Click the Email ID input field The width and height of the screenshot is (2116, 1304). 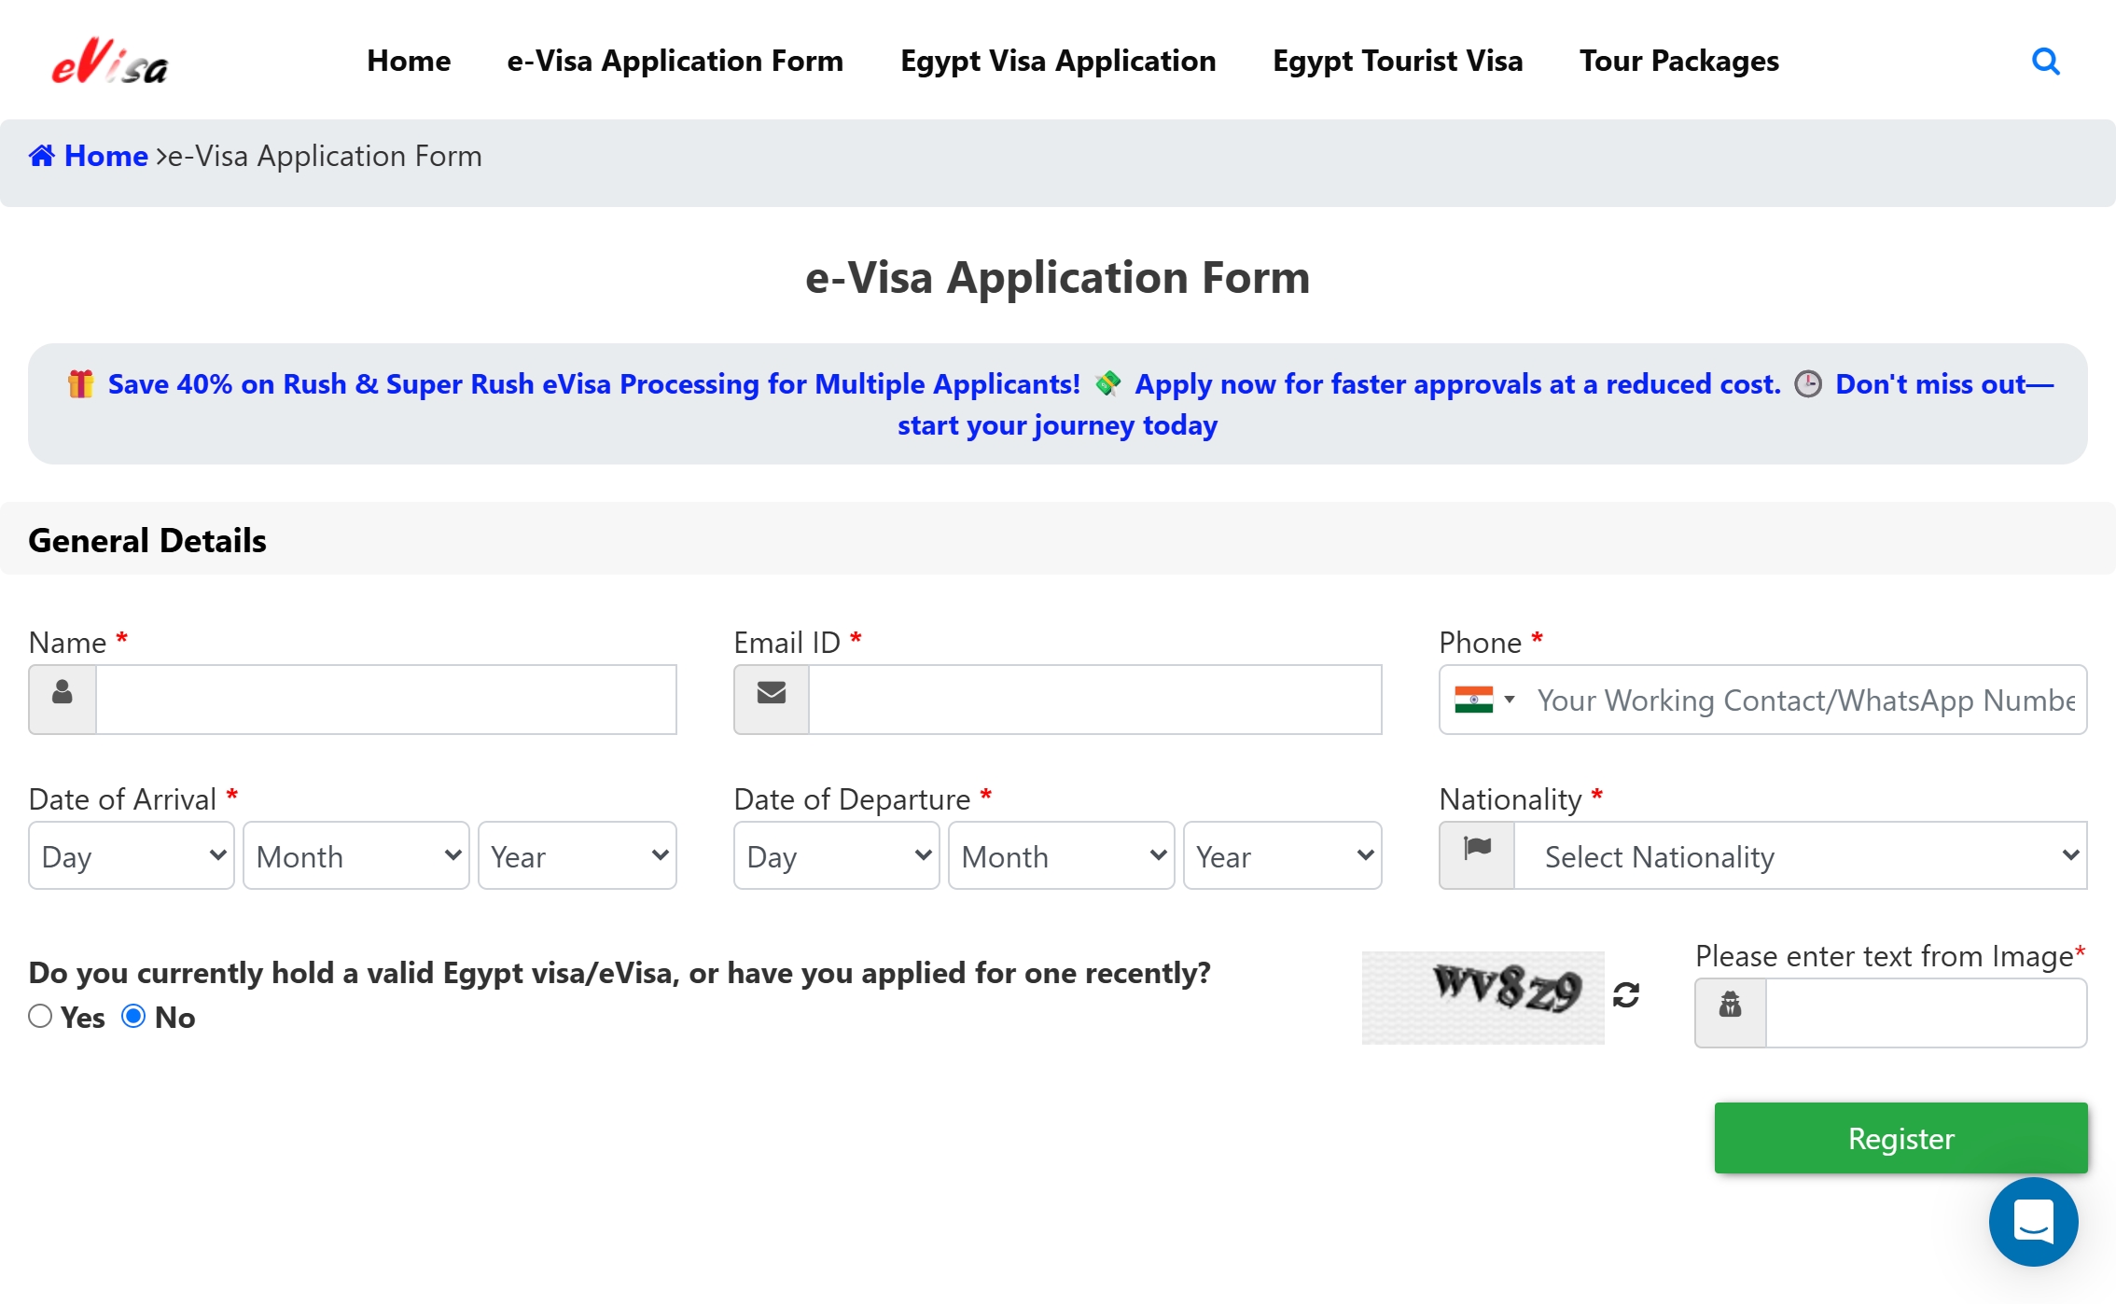[x=1094, y=699]
